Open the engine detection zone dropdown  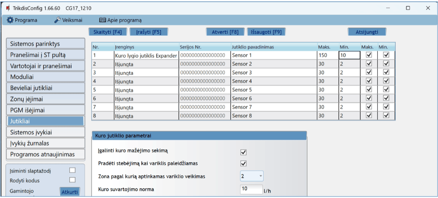tap(252, 176)
